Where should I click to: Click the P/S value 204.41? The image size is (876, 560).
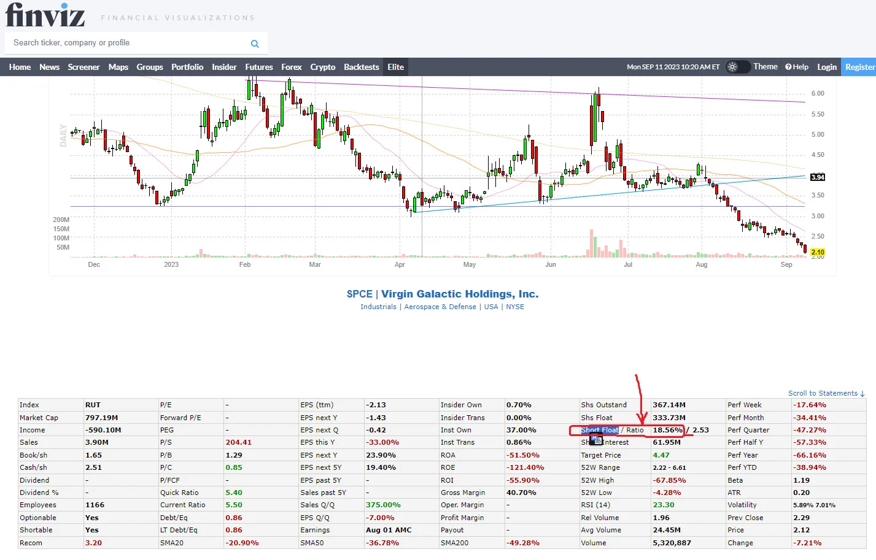[238, 442]
